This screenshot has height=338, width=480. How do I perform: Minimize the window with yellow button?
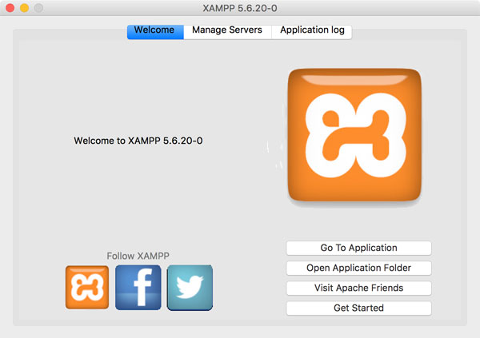25,8
